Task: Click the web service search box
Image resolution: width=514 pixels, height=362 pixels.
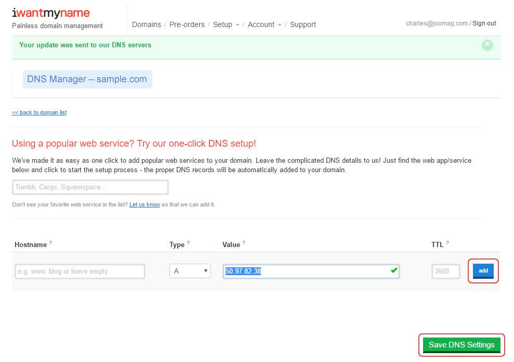Action: (90, 187)
